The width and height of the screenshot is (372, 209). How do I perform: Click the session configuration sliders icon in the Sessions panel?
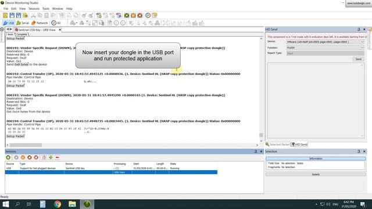click(44, 157)
